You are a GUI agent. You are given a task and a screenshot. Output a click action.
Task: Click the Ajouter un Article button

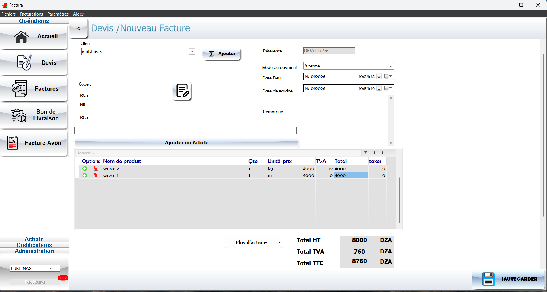coord(187,143)
